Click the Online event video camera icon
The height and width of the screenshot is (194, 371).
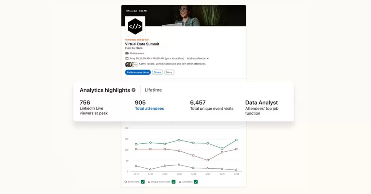[x=127, y=53]
